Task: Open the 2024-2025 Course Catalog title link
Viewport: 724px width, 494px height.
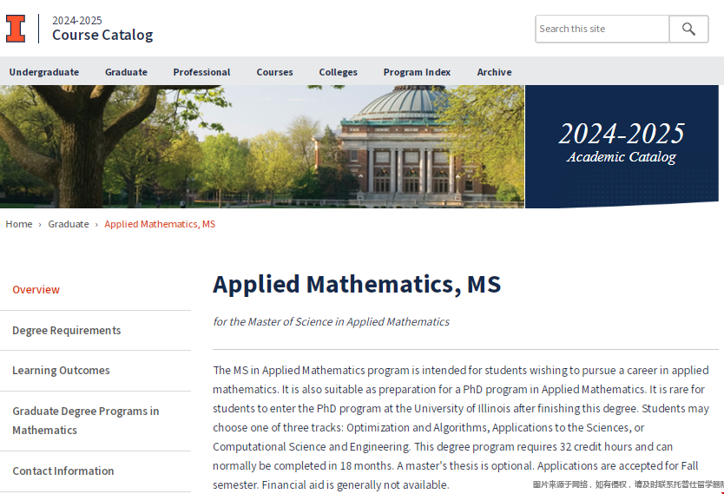Action: click(102, 29)
